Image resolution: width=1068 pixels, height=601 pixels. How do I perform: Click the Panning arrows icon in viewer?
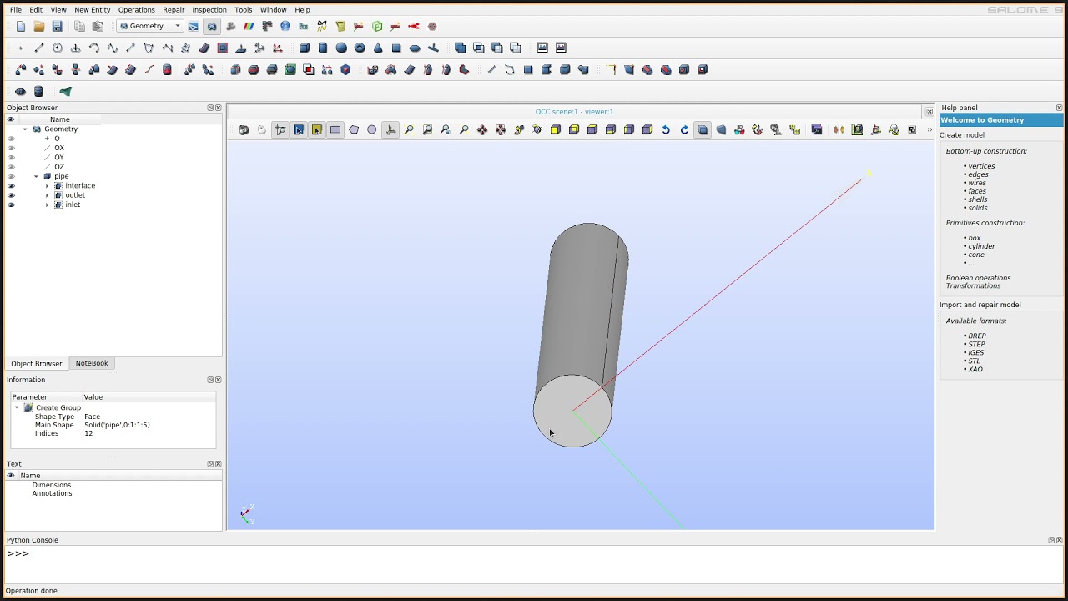482,129
